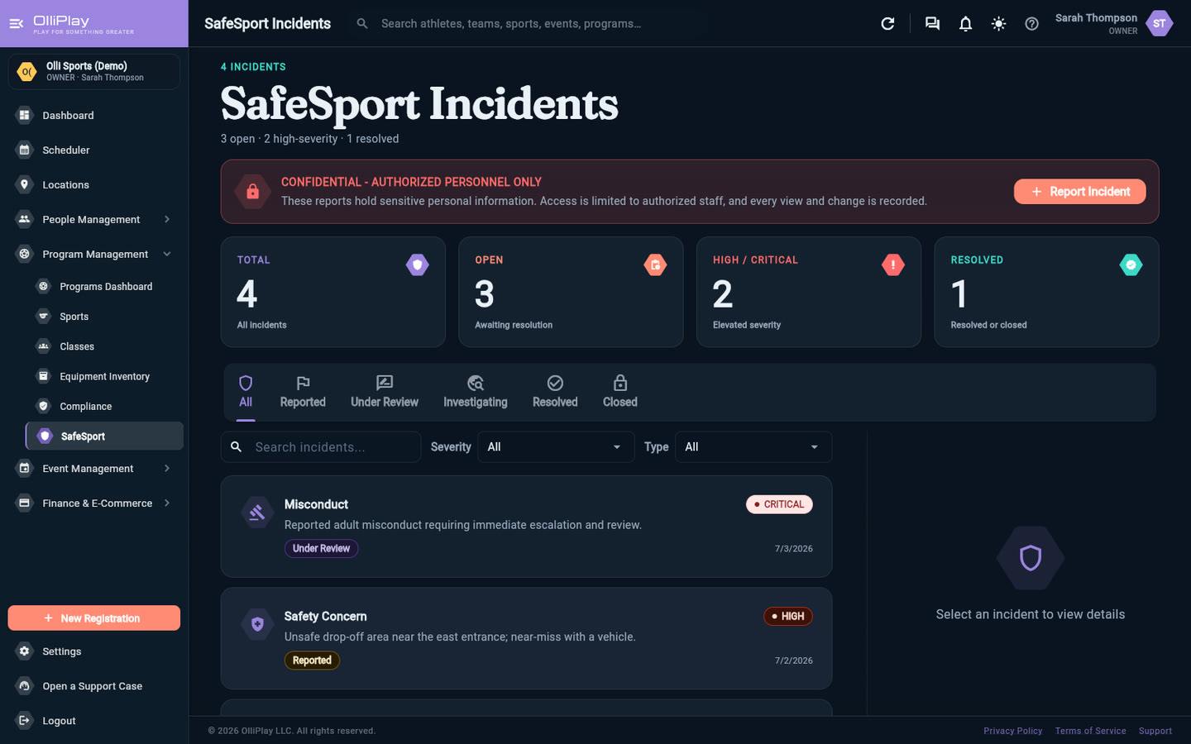Click the New Registration button
The width and height of the screenshot is (1191, 744).
[x=94, y=618]
